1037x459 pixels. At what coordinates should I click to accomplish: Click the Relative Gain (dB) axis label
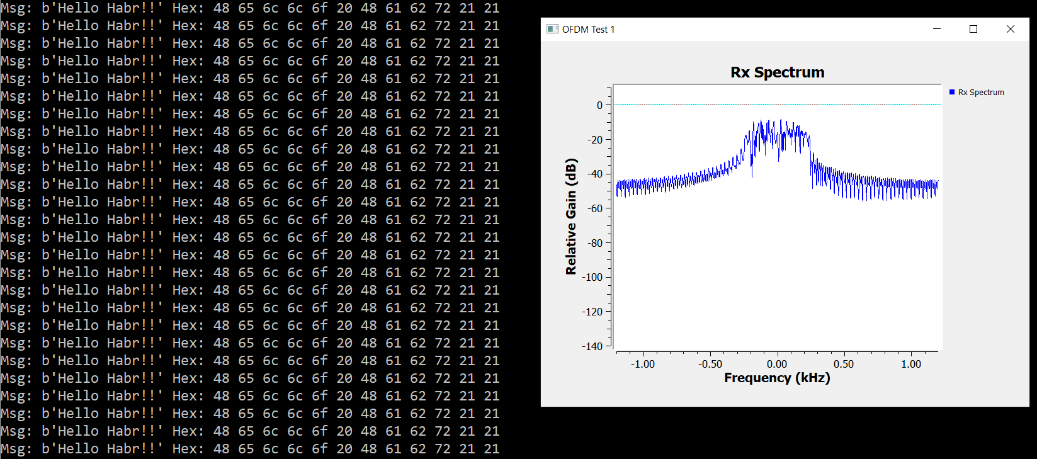571,217
